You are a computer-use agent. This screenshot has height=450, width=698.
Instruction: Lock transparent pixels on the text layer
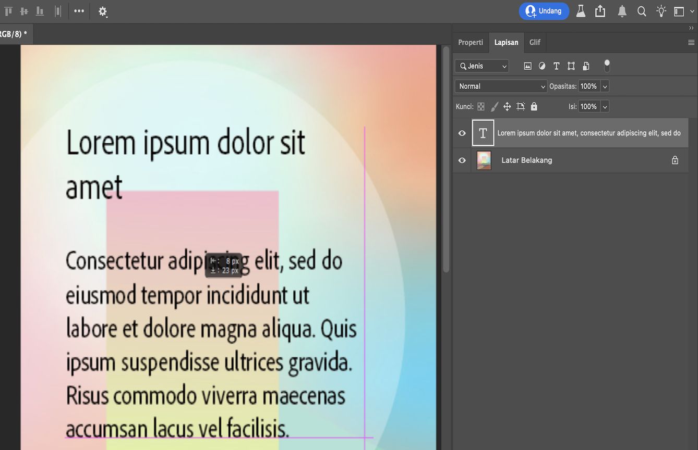(x=480, y=106)
